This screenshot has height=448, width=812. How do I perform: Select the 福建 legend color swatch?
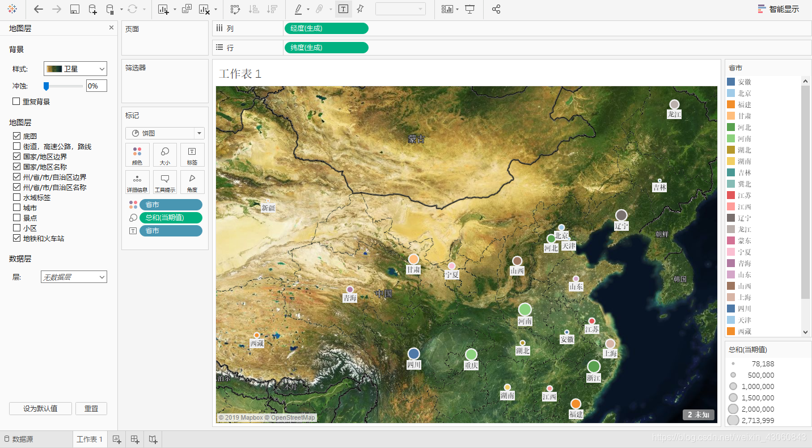pos(731,104)
